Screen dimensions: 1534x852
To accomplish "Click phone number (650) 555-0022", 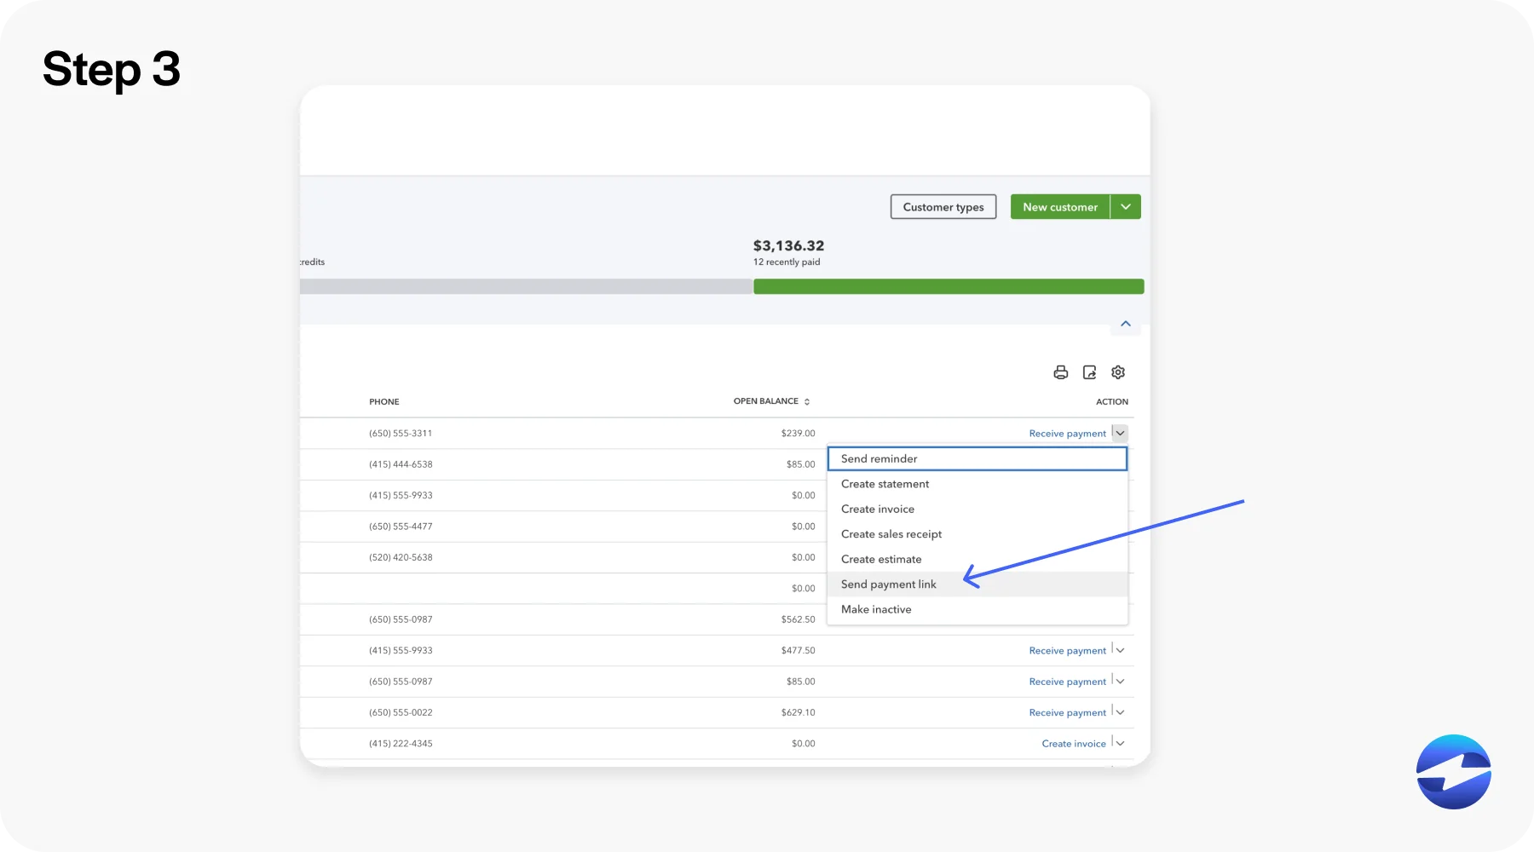I will pyautogui.click(x=401, y=712).
